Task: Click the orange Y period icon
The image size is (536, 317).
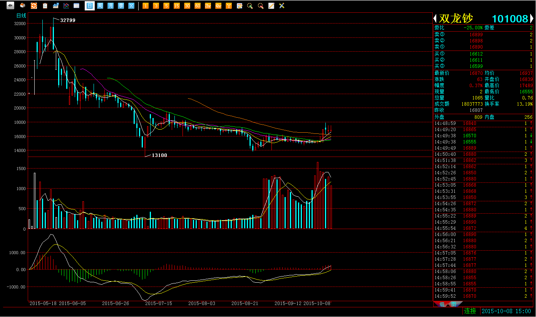Action: click(229, 6)
